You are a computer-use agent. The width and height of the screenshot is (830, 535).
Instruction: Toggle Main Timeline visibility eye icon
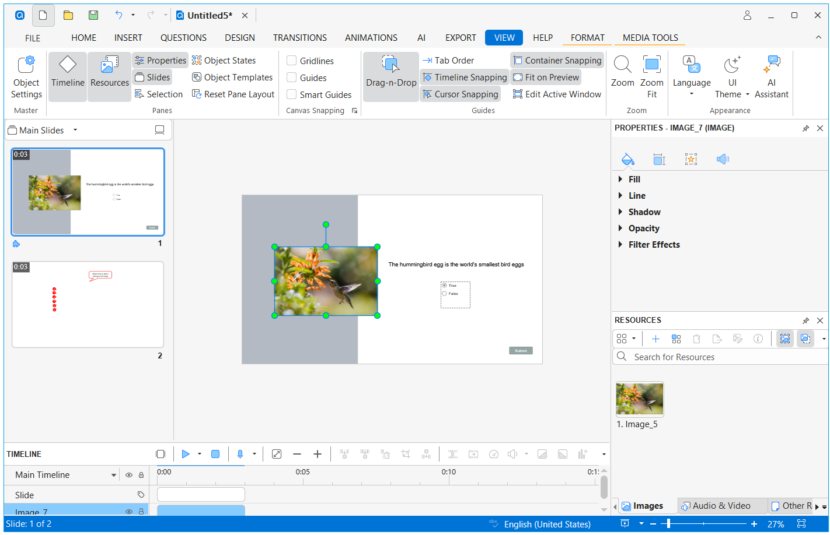coord(129,475)
